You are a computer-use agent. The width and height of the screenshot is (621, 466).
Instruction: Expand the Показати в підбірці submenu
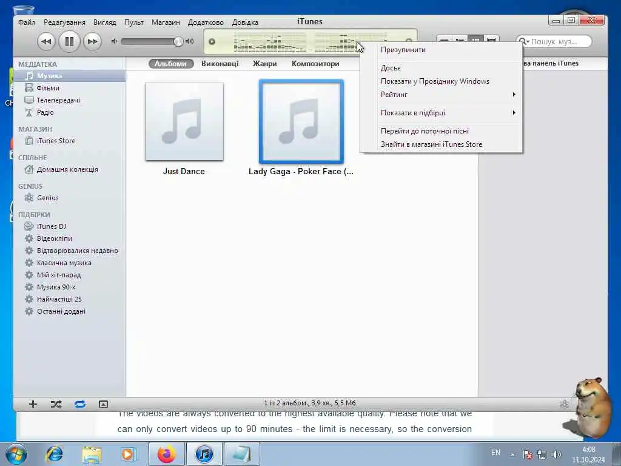click(x=441, y=113)
